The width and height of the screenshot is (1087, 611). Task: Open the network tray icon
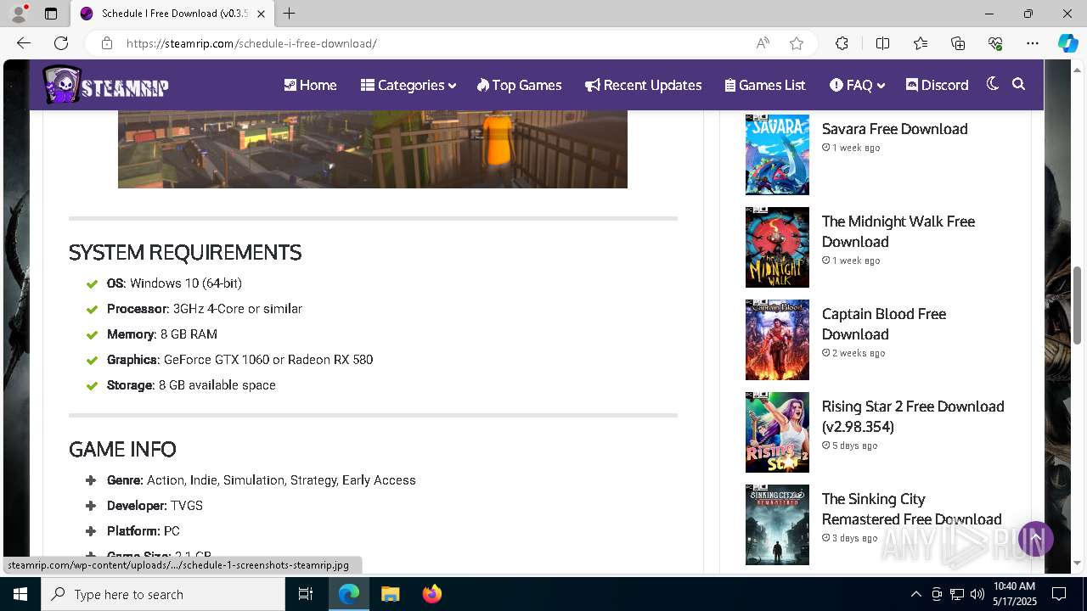pyautogui.click(x=957, y=594)
